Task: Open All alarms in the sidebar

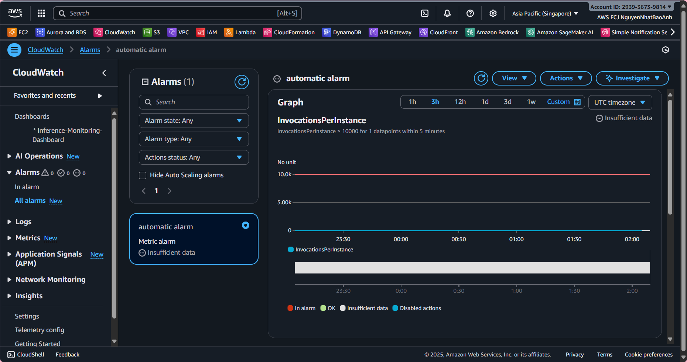Action: pyautogui.click(x=30, y=201)
